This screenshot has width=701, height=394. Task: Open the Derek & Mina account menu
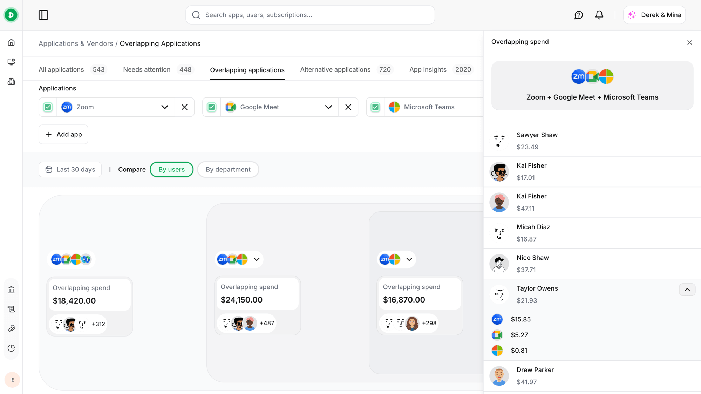654,15
